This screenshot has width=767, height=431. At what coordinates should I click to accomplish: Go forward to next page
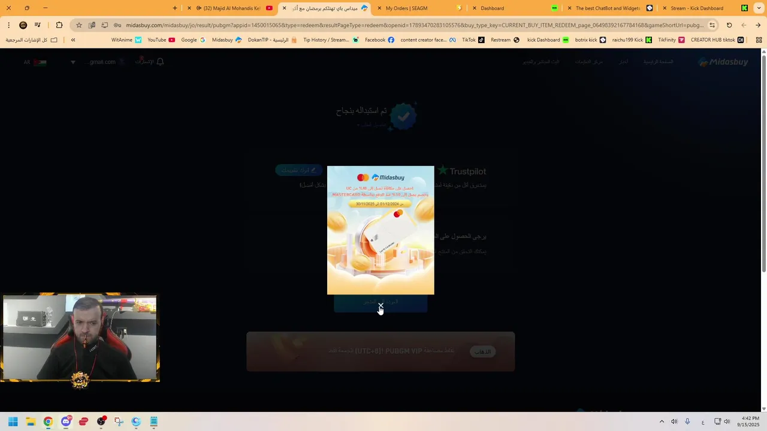coord(744,25)
